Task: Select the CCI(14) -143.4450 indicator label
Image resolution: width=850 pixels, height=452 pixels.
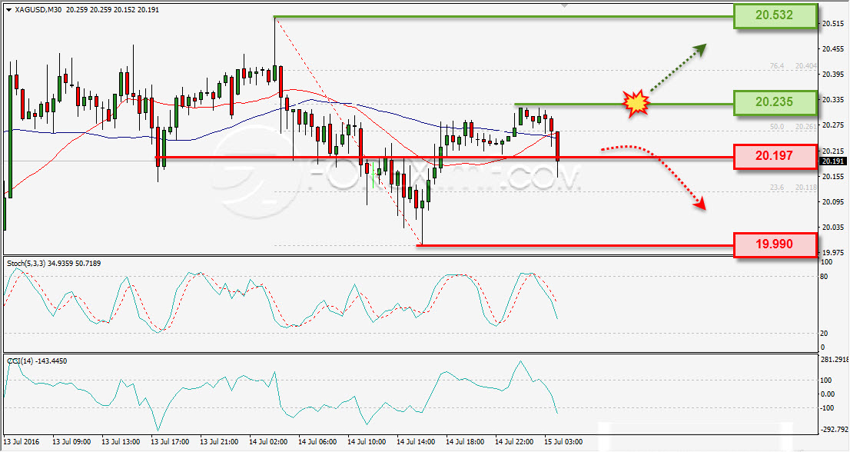Action: tap(37, 361)
